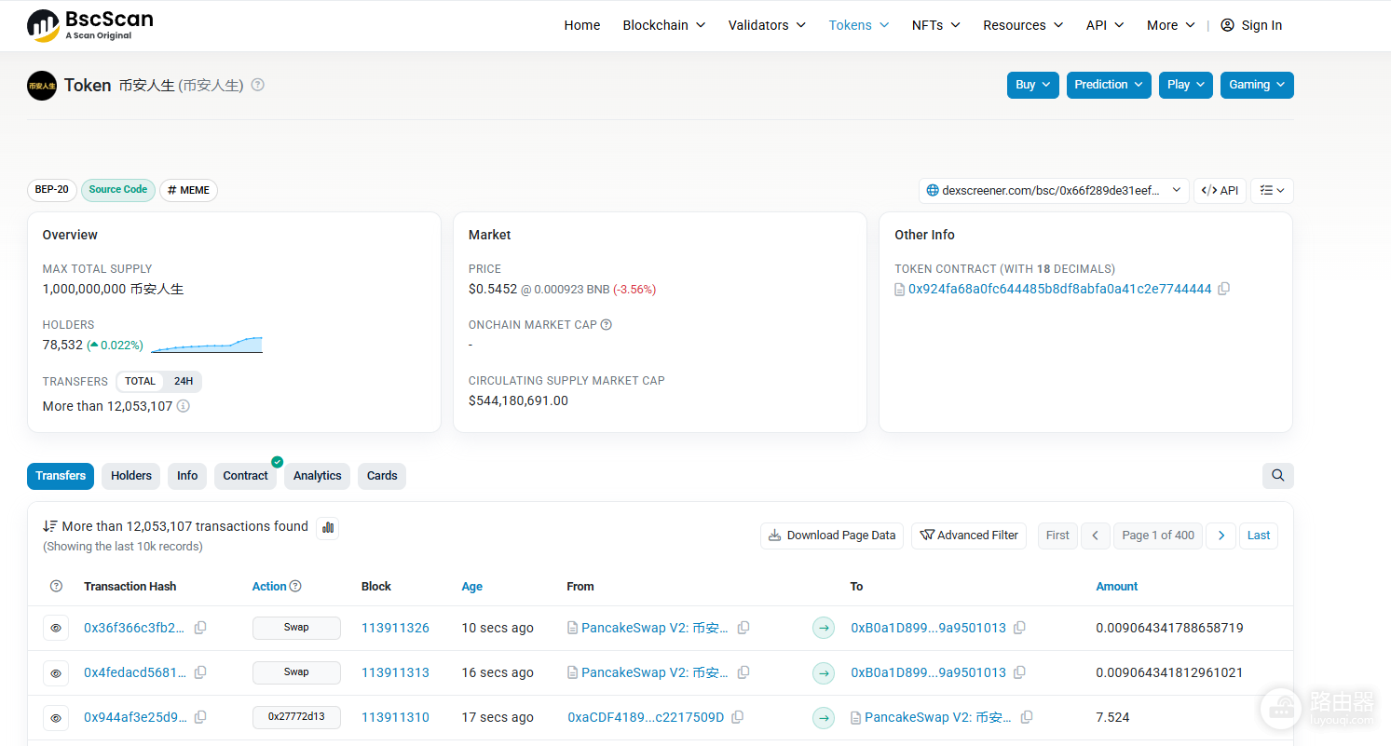This screenshot has width=1391, height=746.
Task: Open the More menu in the navigation bar
Action: click(1171, 25)
